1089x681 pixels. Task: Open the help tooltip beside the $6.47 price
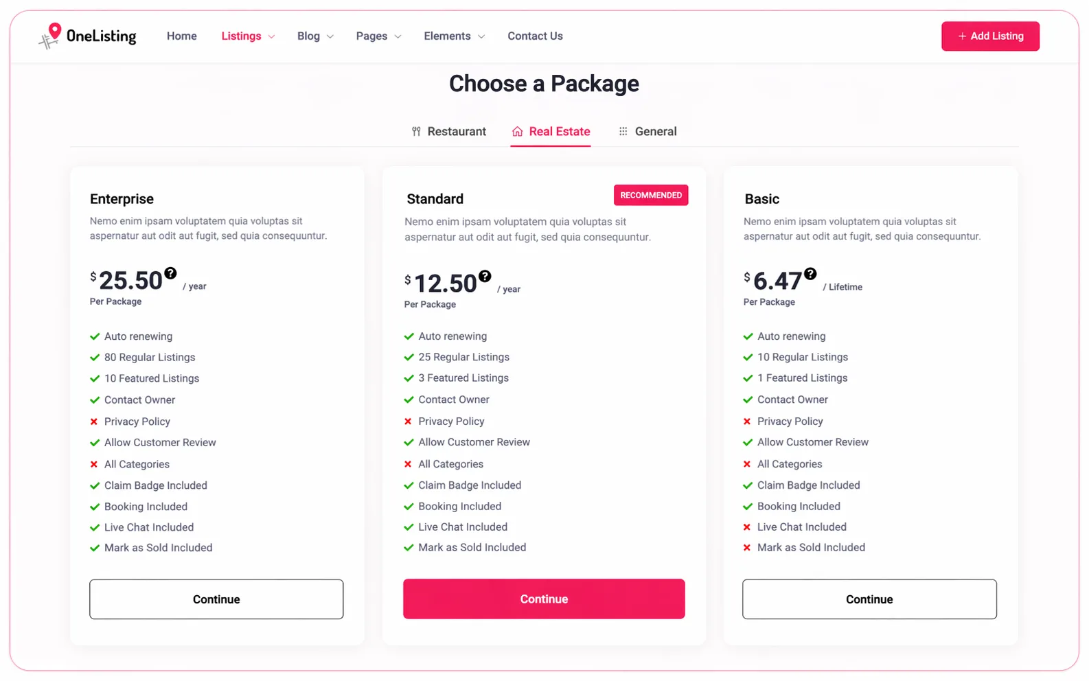810,273
